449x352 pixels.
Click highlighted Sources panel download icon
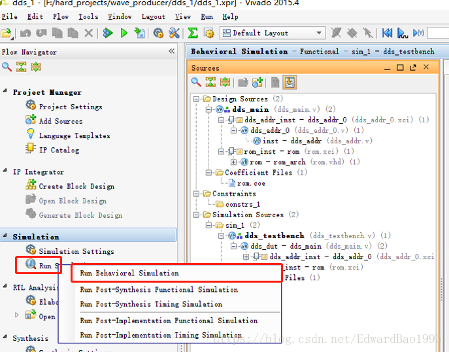(290, 82)
